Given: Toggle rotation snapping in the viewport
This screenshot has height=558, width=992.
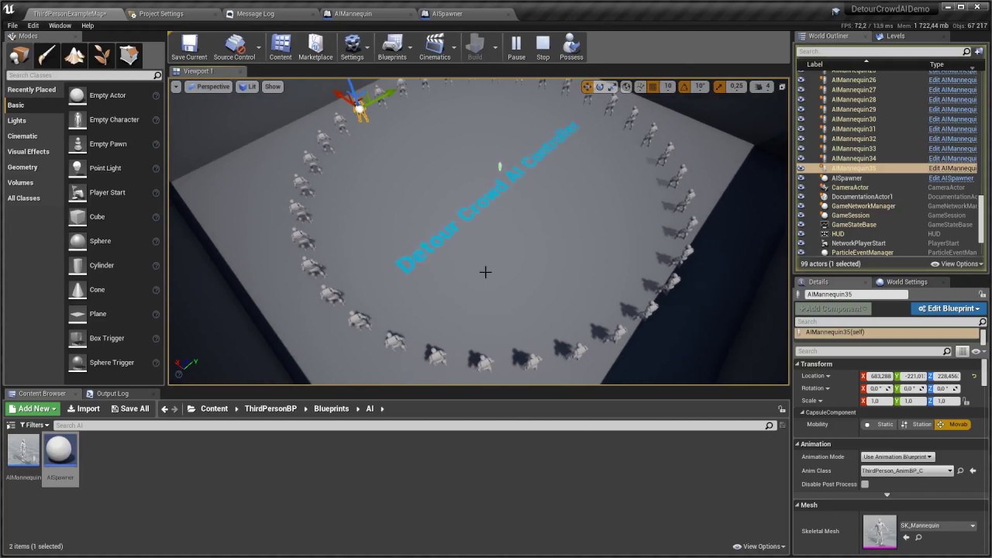Looking at the screenshot, I should (686, 87).
